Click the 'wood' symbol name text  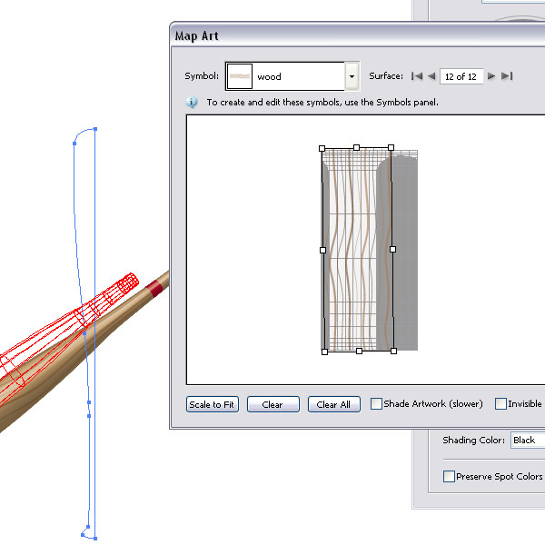tap(269, 77)
